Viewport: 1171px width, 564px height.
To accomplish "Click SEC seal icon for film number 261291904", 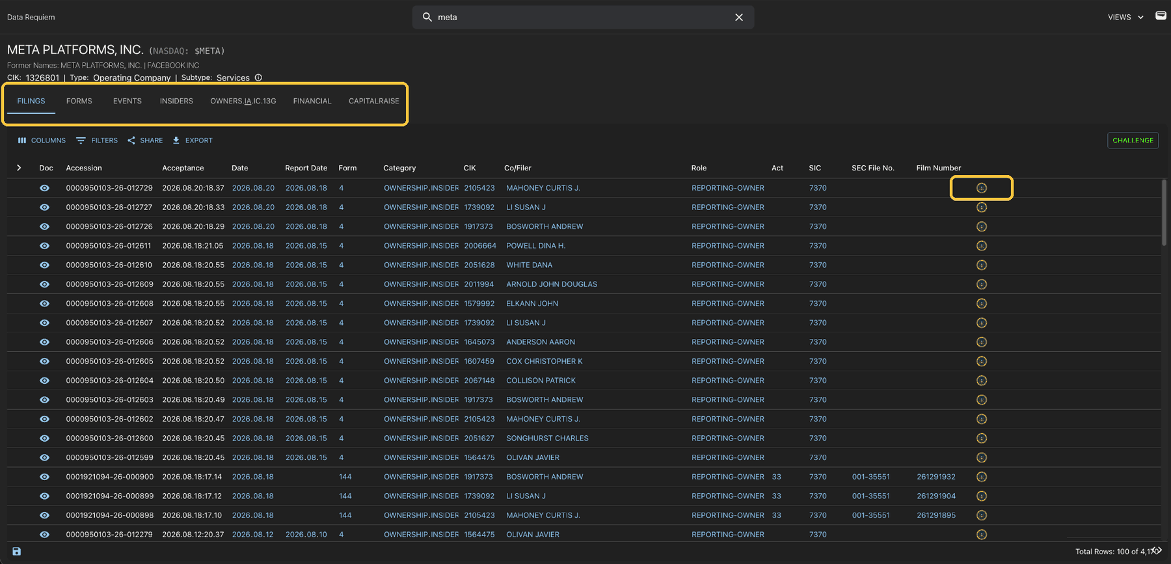I will point(982,496).
